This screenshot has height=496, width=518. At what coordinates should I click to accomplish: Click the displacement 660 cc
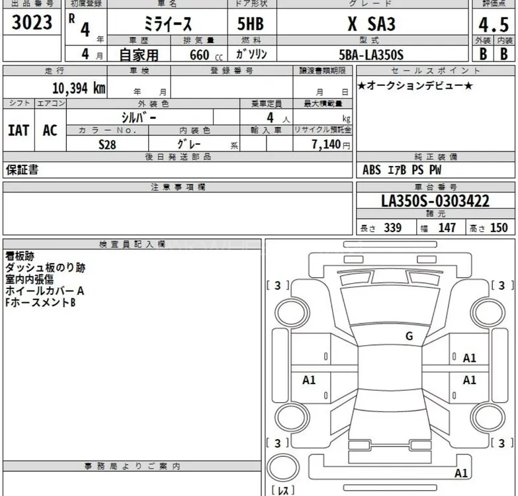[206, 55]
